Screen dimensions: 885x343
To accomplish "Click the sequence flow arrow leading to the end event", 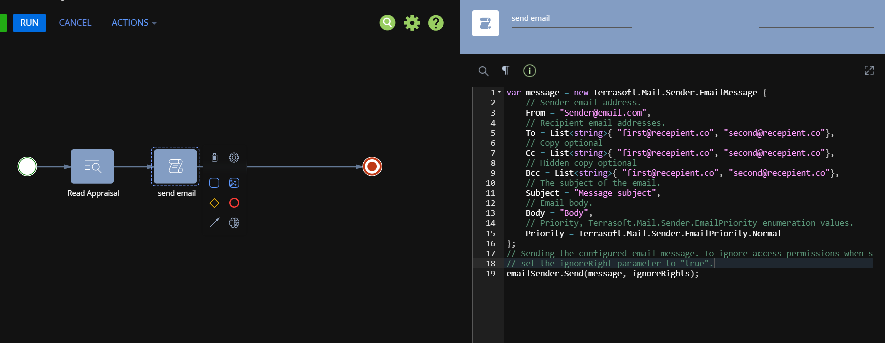I will point(305,166).
